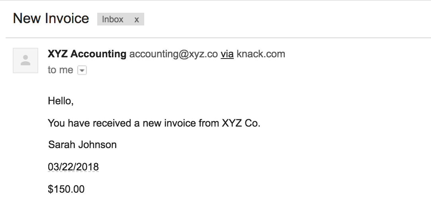Screen dimensions: 431x211
Task: Click the sender's avatar icon
Action: (25, 61)
